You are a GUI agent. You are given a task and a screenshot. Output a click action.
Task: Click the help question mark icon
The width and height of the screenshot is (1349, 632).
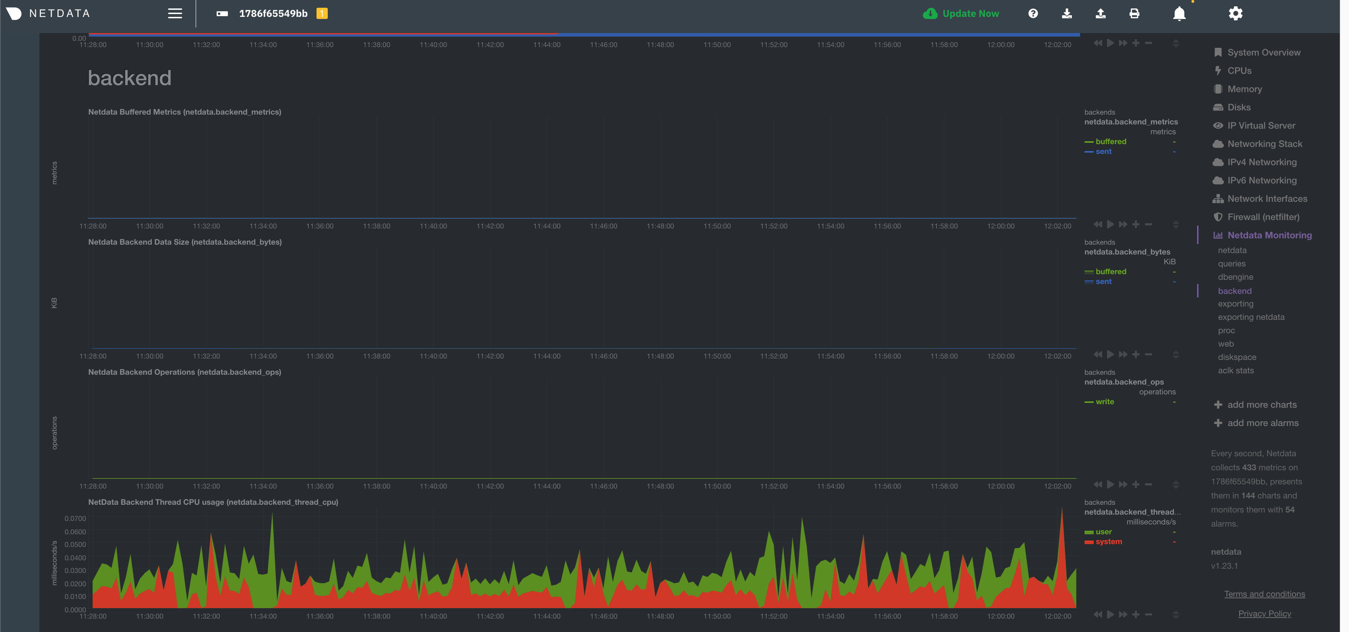(1033, 14)
